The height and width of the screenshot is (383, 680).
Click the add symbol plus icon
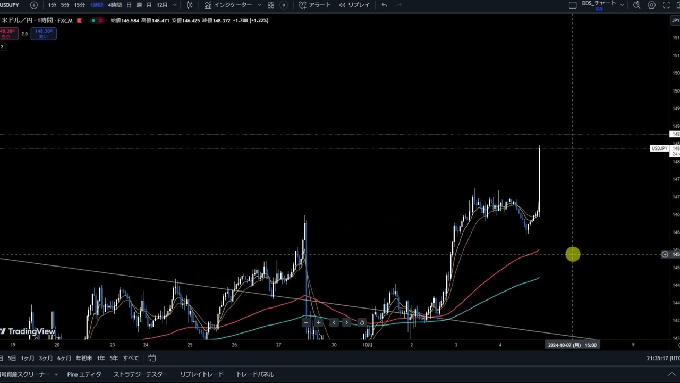[x=34, y=5]
